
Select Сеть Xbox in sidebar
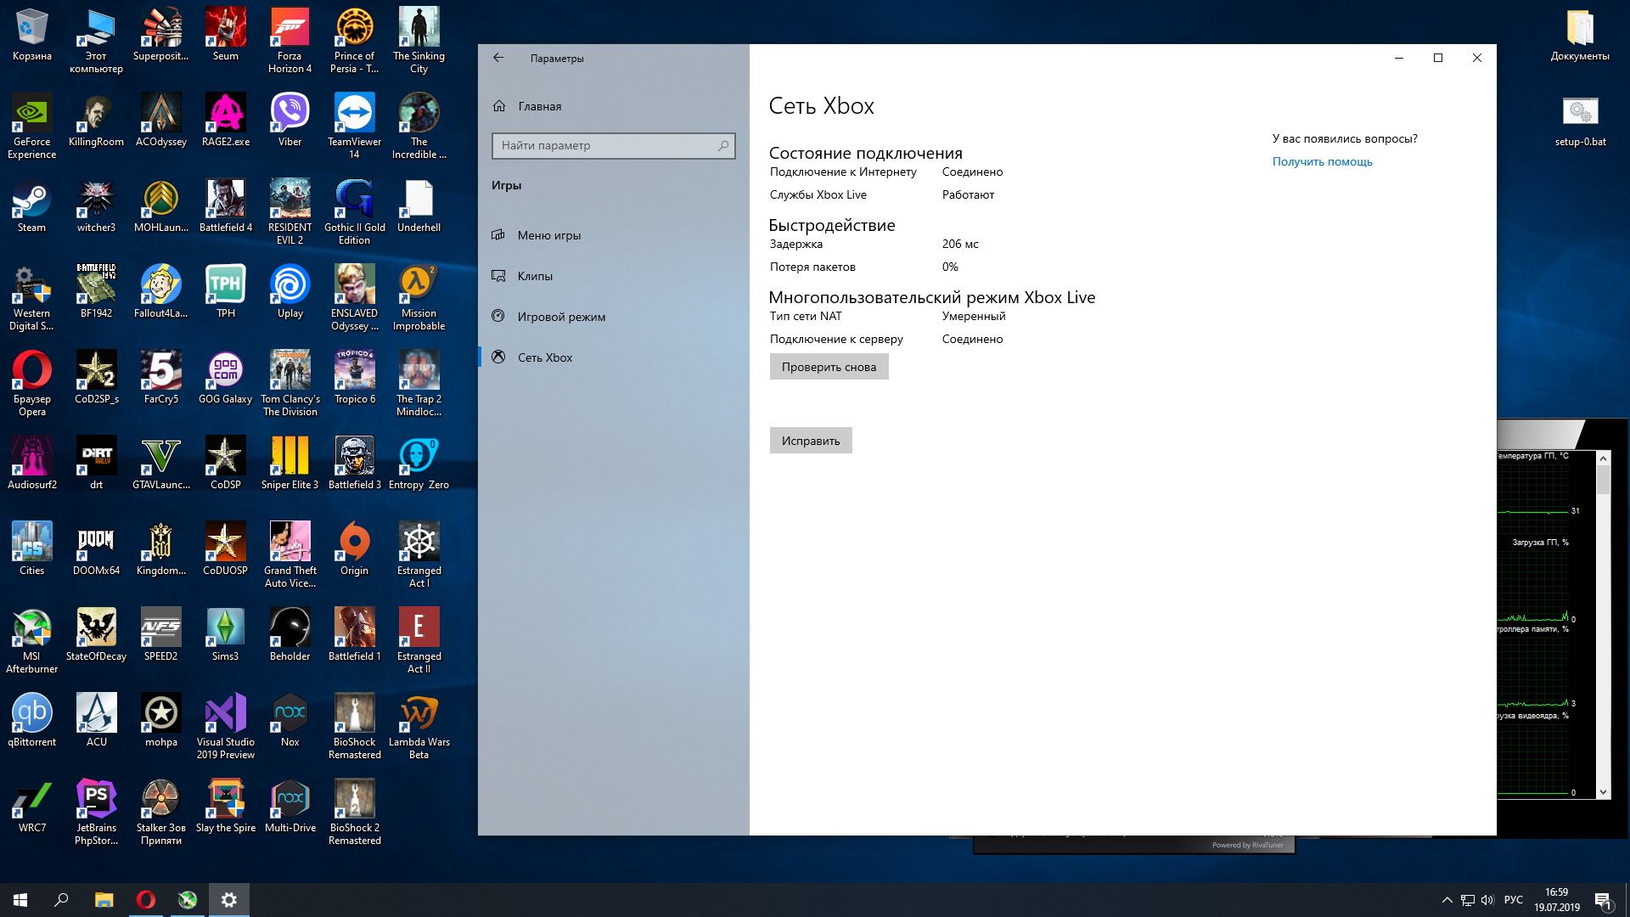[x=545, y=357]
